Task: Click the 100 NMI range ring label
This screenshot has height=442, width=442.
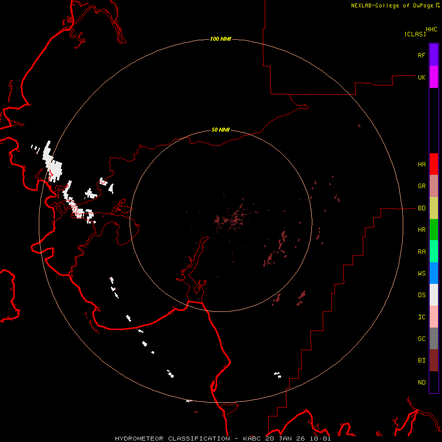Action: [x=221, y=39]
